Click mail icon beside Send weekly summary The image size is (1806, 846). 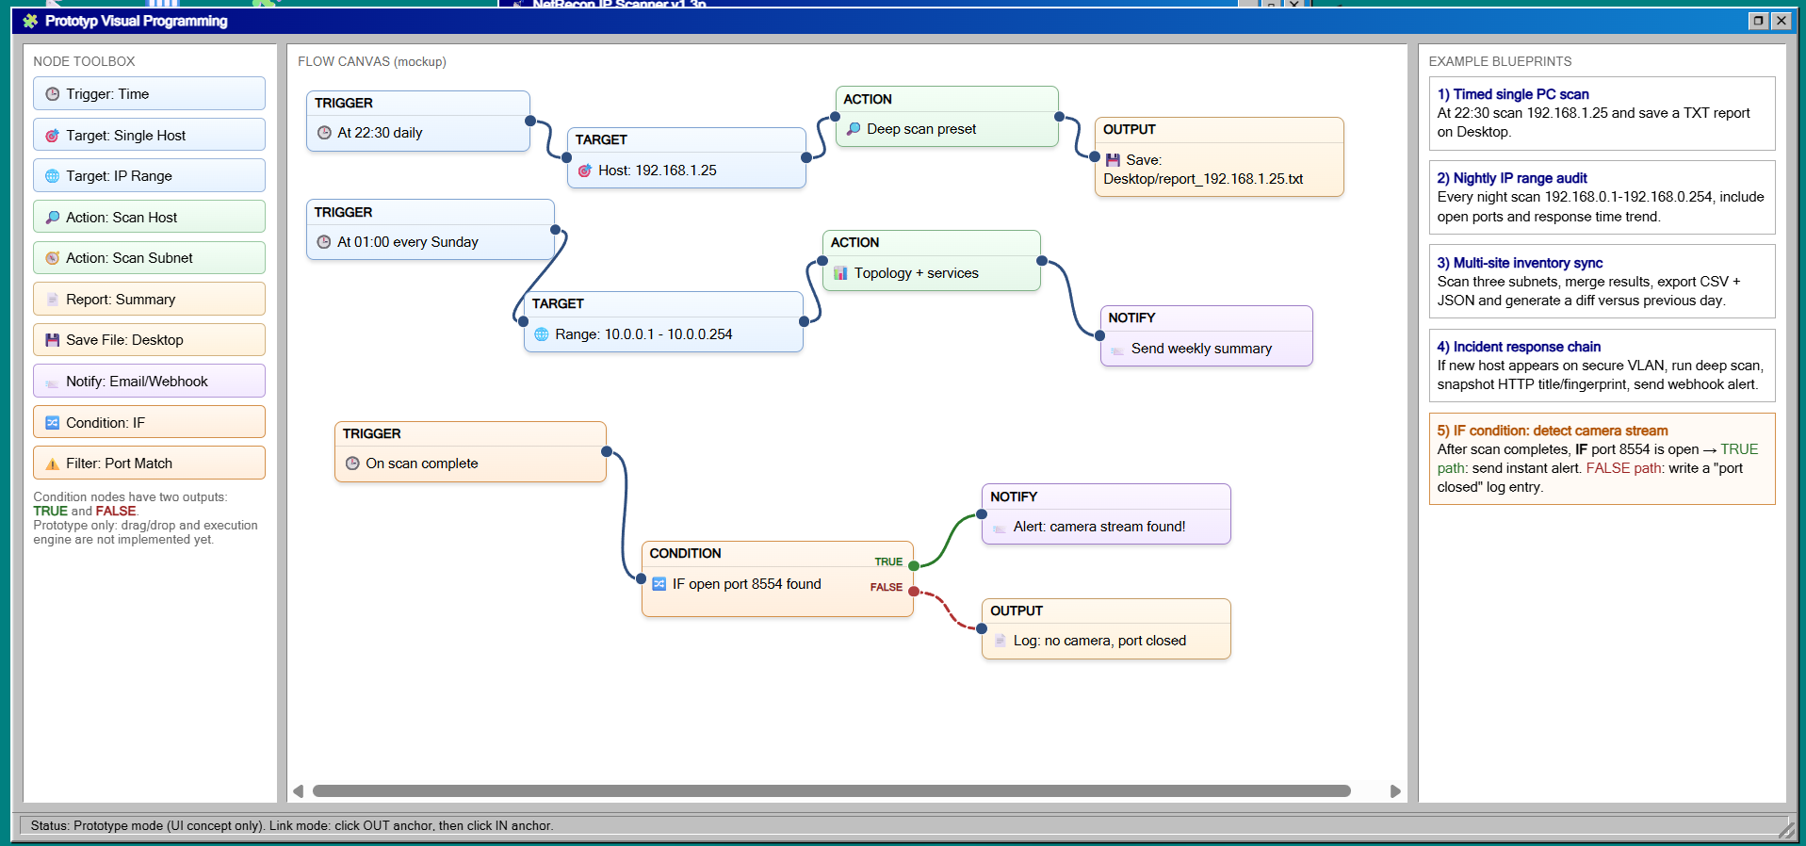point(1118,349)
